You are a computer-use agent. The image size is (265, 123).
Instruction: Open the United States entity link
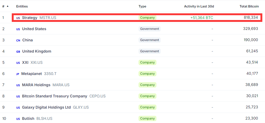point(34,29)
